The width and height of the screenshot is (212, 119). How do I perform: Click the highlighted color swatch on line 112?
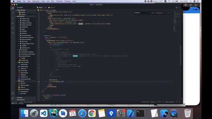pyautogui.click(x=75, y=56)
